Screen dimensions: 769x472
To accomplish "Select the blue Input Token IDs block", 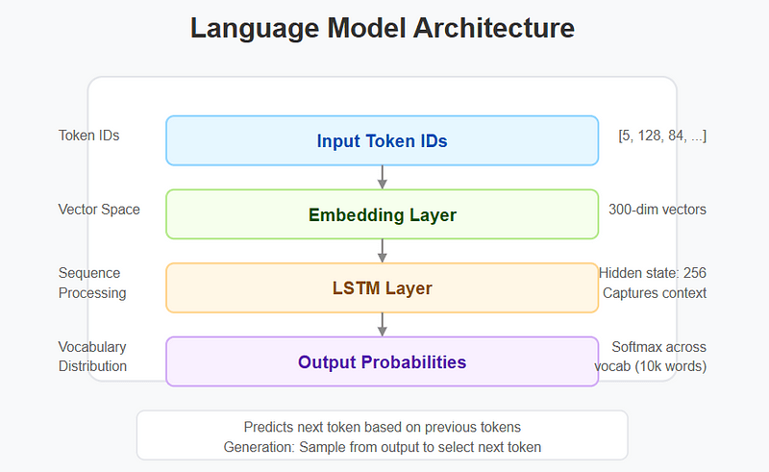I will coord(382,141).
